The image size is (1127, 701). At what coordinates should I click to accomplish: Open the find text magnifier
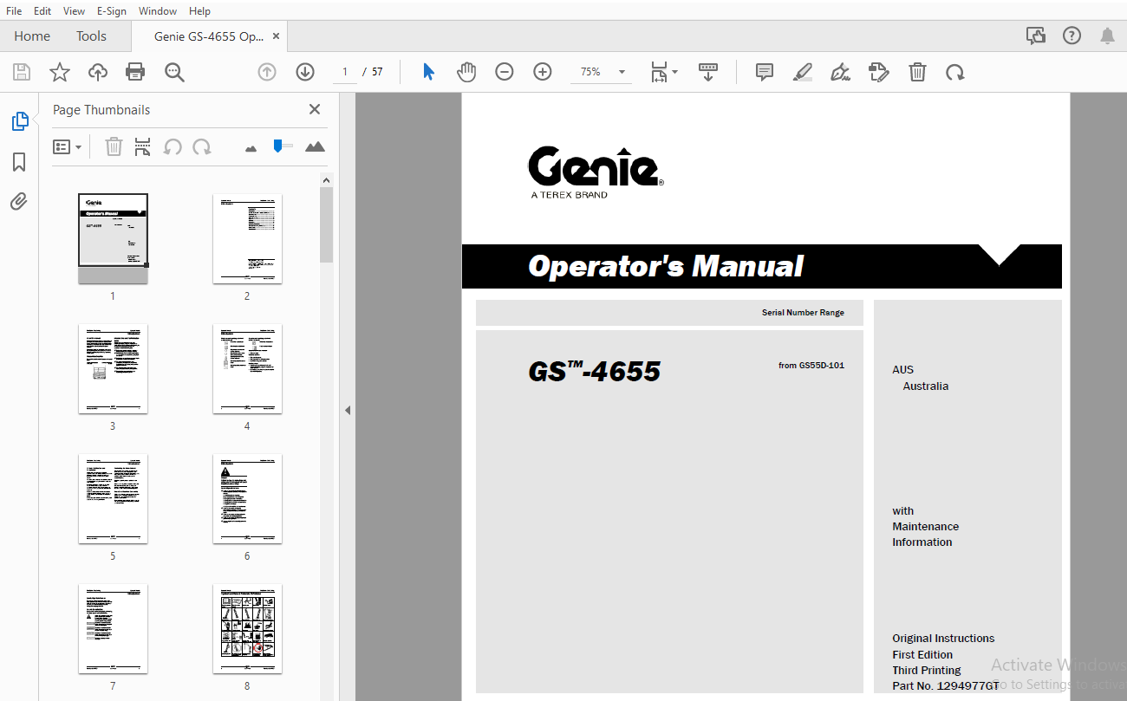(175, 72)
